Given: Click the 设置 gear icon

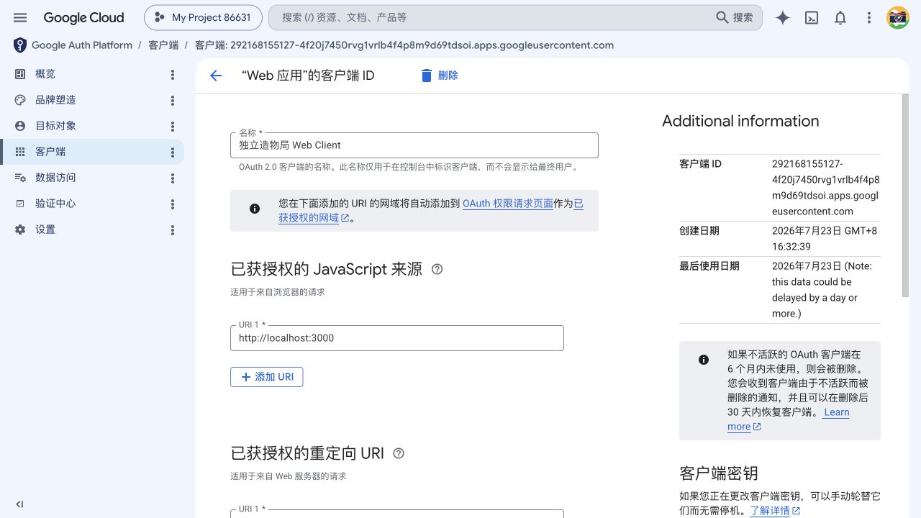Looking at the screenshot, I should 20,230.
